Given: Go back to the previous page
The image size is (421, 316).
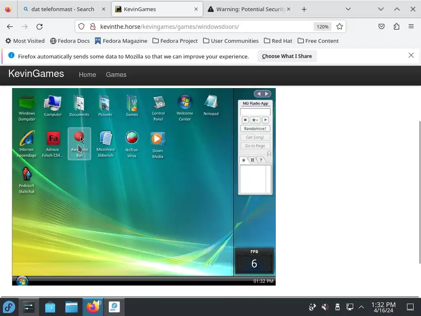Looking at the screenshot, I should click(x=10, y=27).
